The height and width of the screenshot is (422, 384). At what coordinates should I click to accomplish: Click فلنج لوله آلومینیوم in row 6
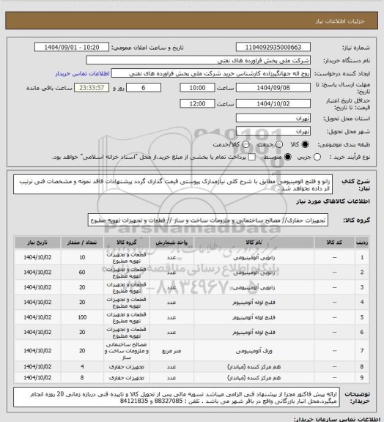[254, 333]
